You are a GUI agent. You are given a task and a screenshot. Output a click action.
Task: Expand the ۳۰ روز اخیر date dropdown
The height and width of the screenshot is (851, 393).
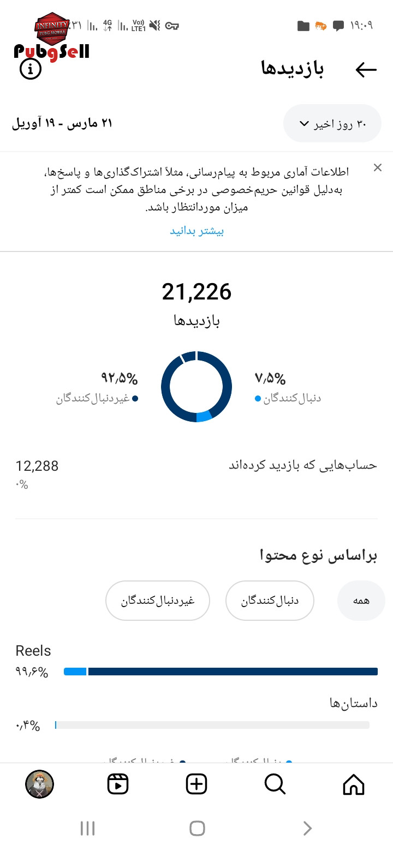332,124
